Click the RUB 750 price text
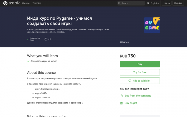Screen dimensions: 187x117 (x=127, y=56)
